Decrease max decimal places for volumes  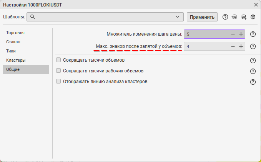233,46
